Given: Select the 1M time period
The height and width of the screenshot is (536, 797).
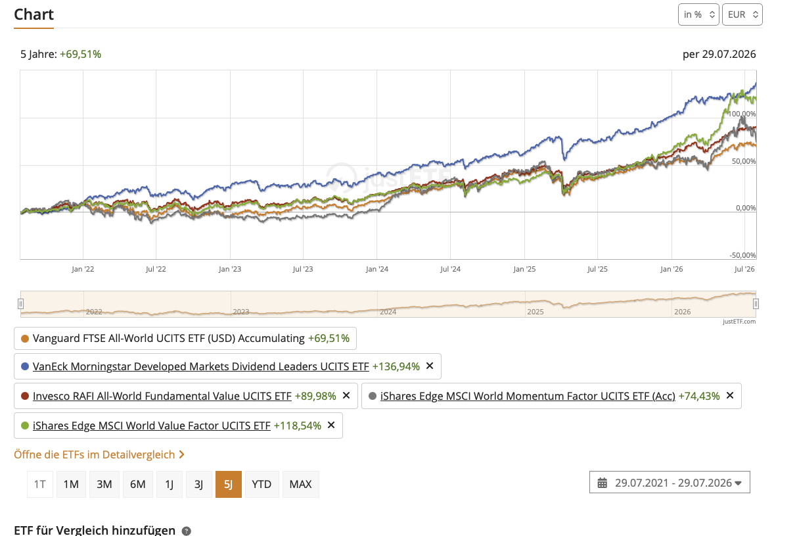Looking at the screenshot, I should pyautogui.click(x=71, y=484).
